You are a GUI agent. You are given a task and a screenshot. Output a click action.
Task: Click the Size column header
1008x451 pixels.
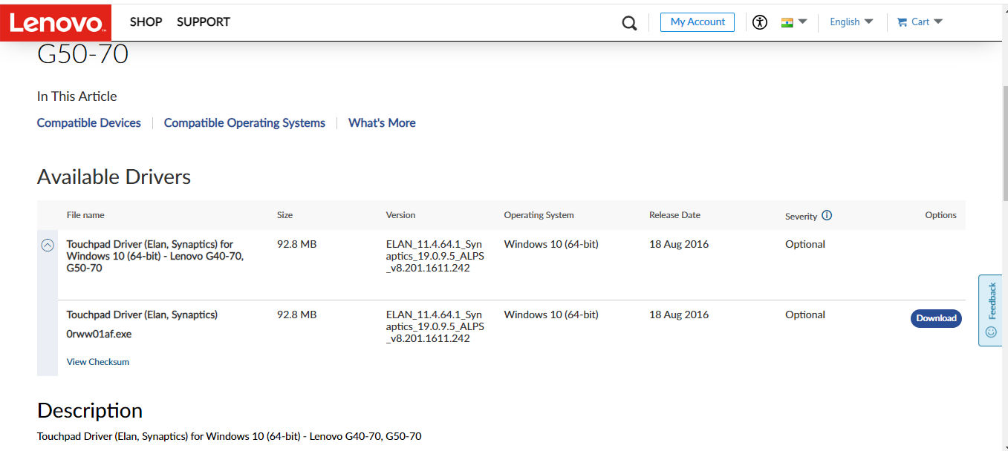(x=284, y=215)
